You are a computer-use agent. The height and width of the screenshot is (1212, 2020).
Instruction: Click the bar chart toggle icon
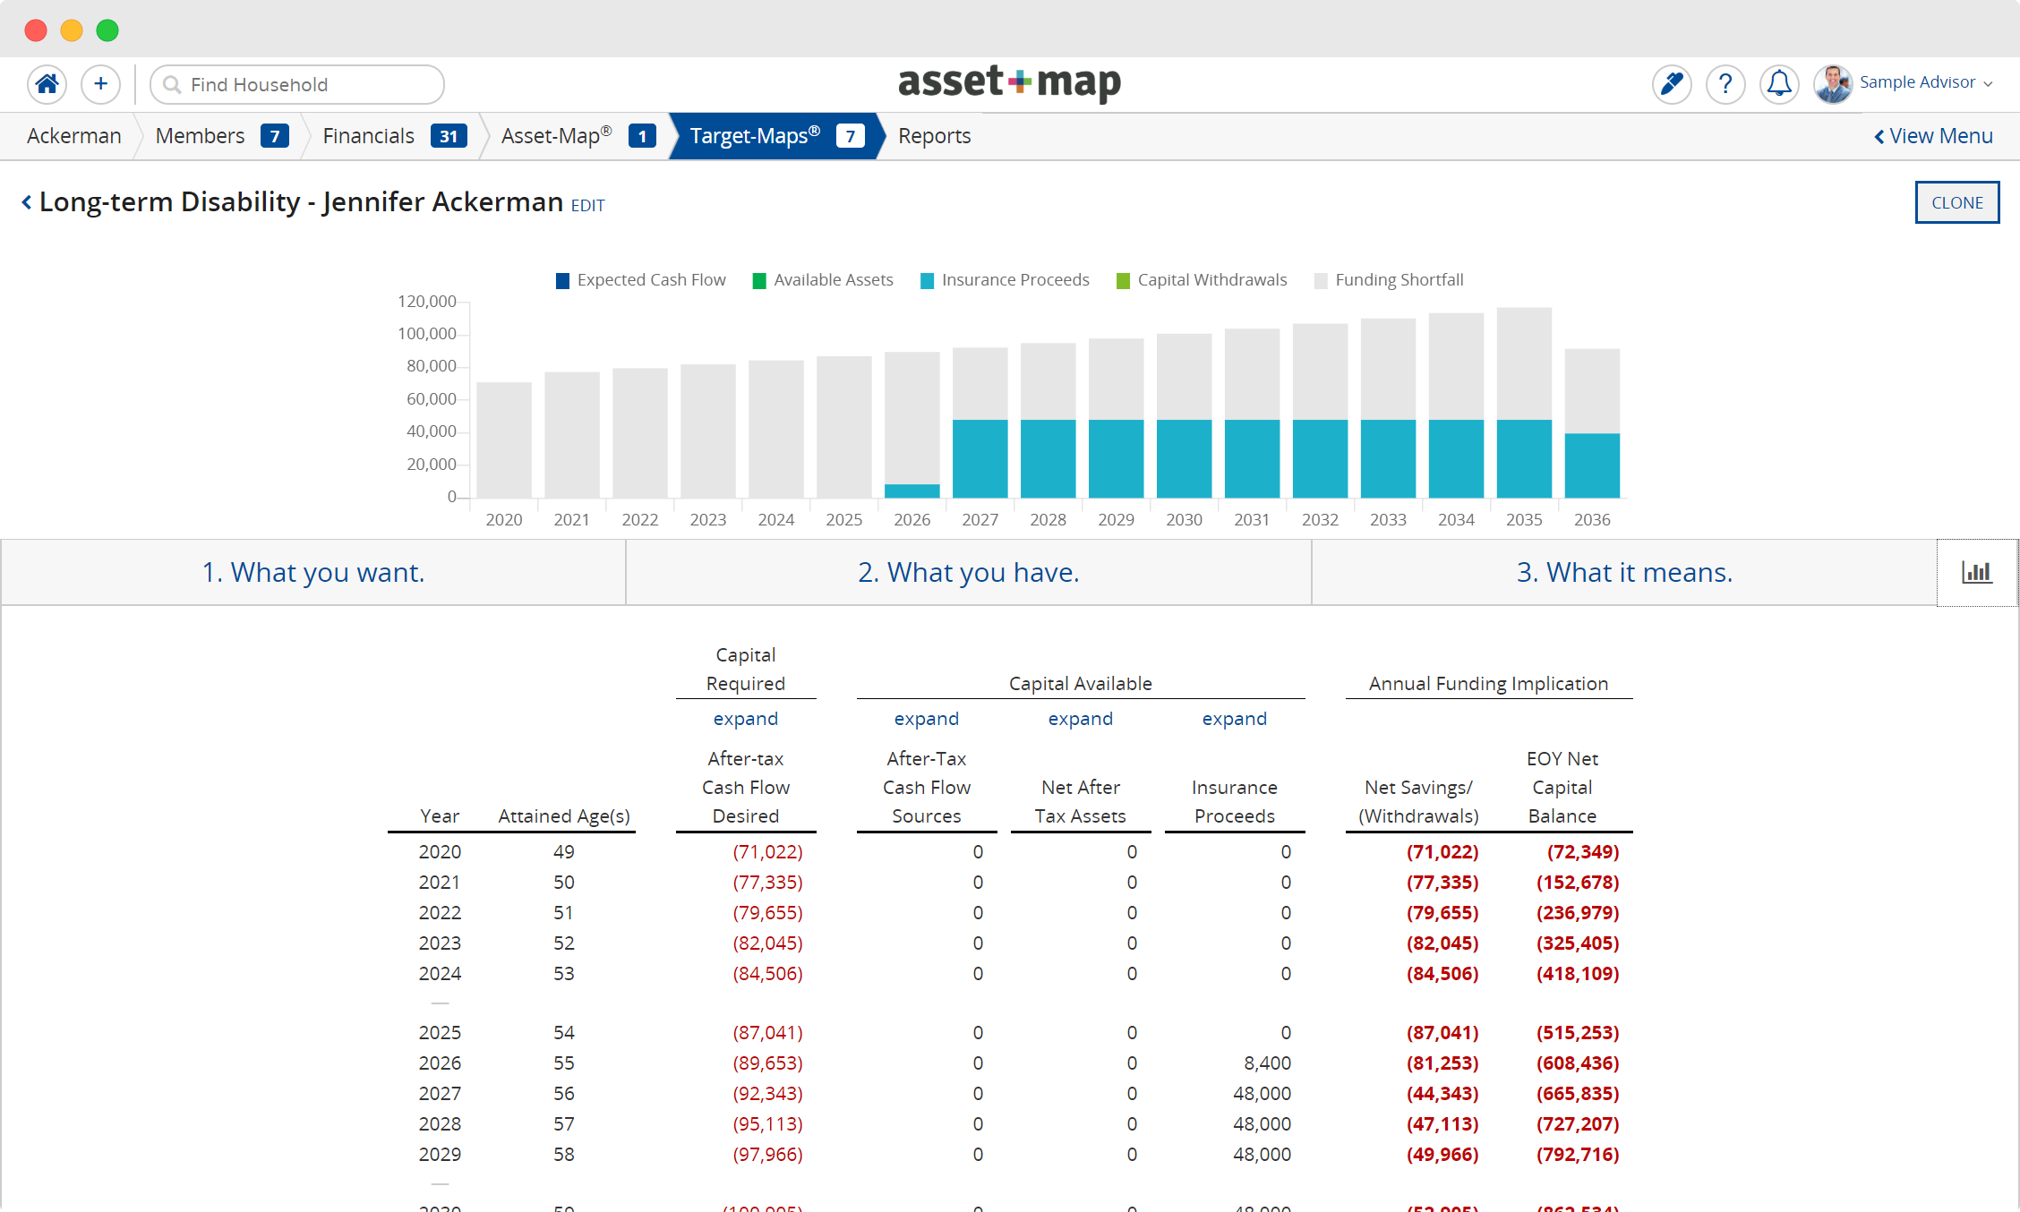1976,573
